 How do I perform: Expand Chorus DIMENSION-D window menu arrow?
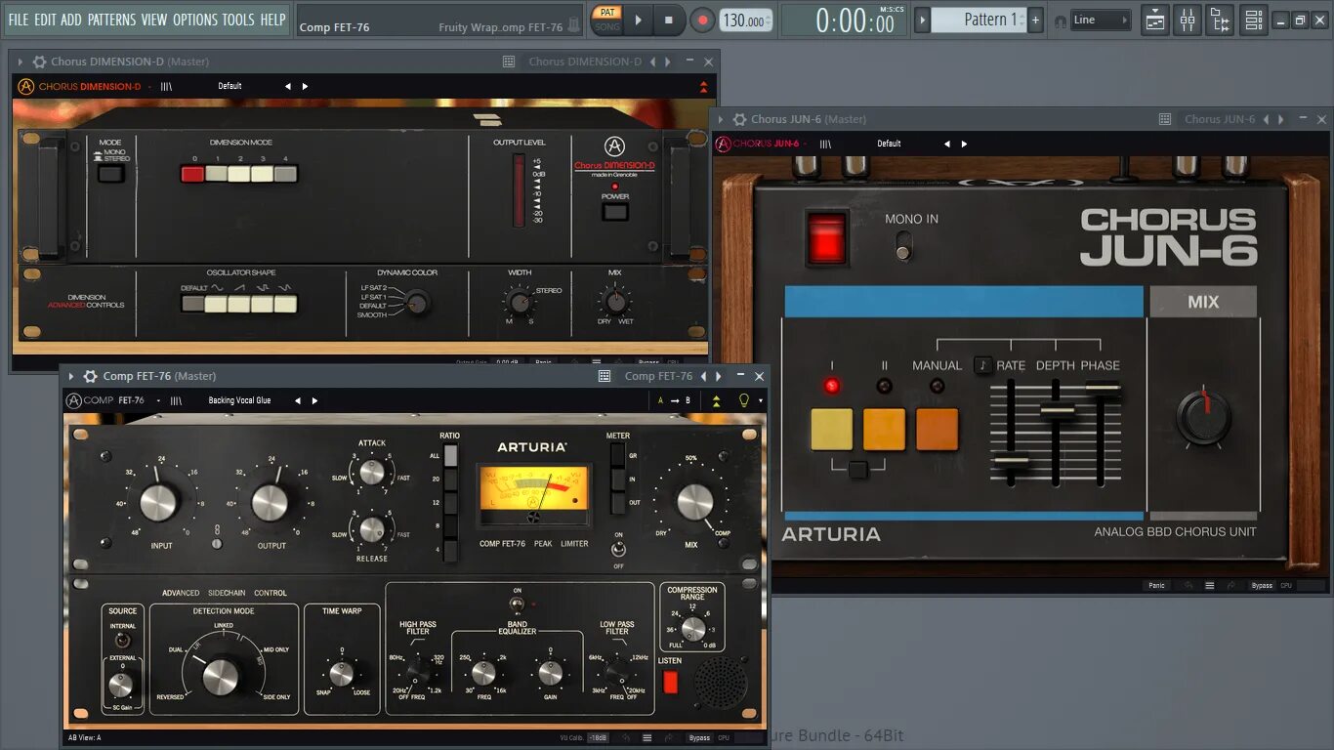pos(21,62)
